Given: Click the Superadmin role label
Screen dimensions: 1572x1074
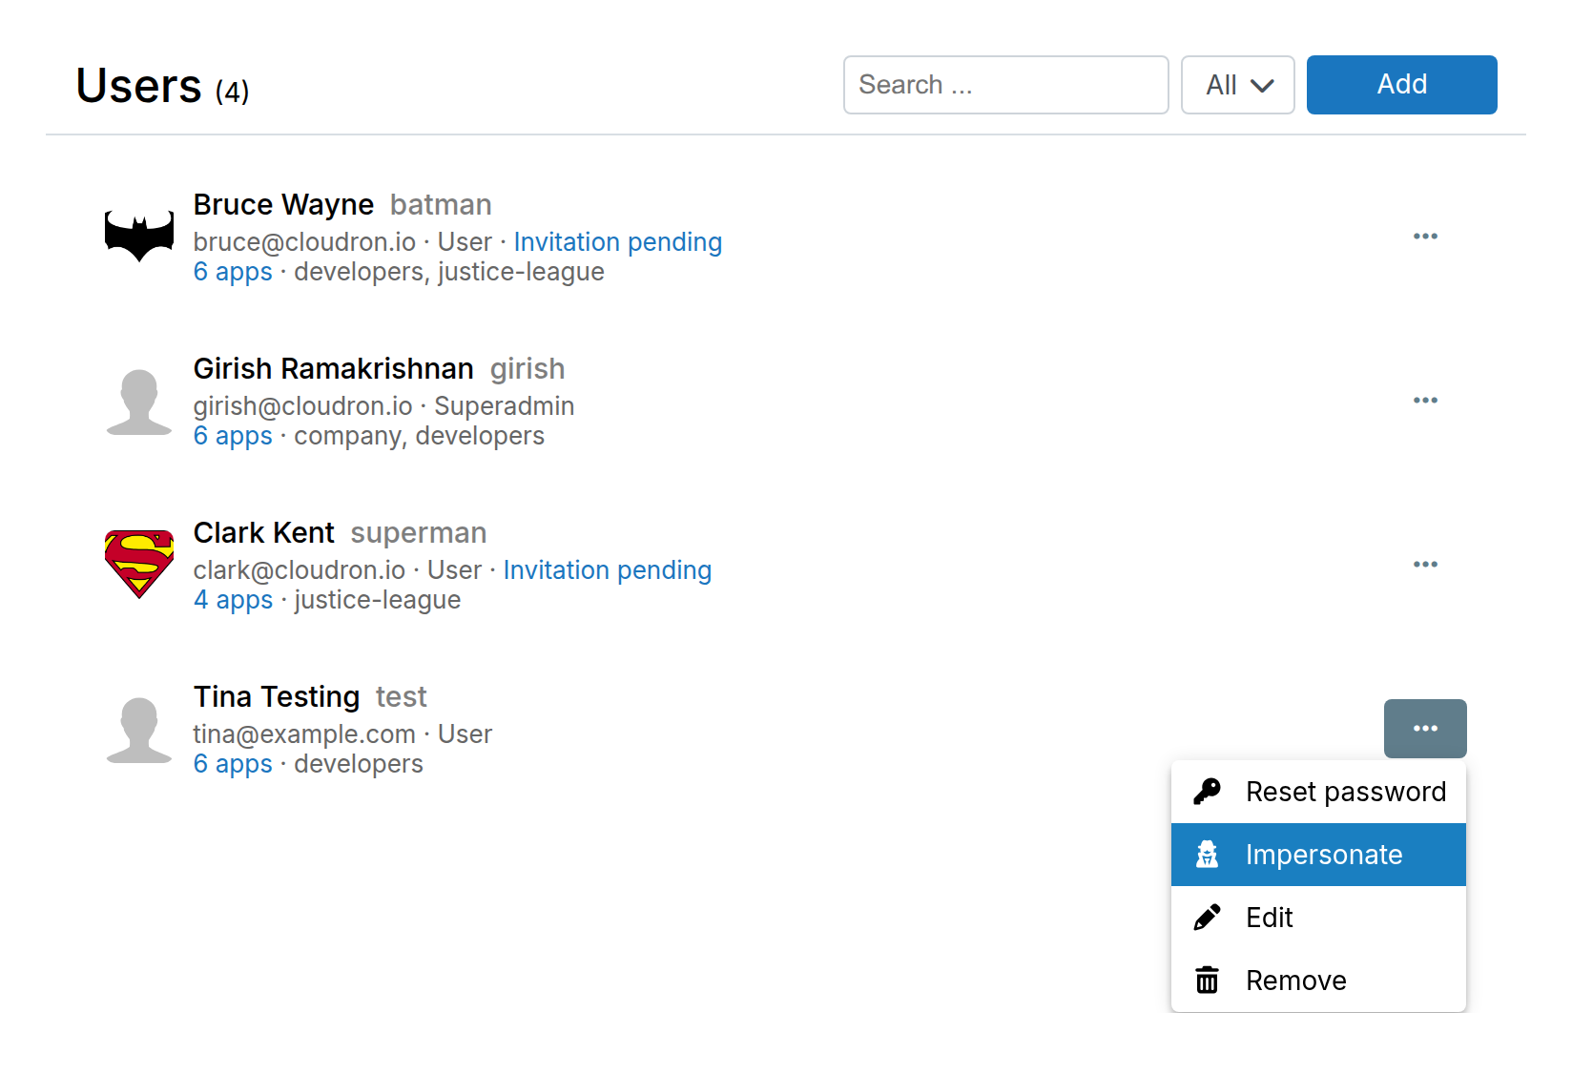Looking at the screenshot, I should click(505, 406).
